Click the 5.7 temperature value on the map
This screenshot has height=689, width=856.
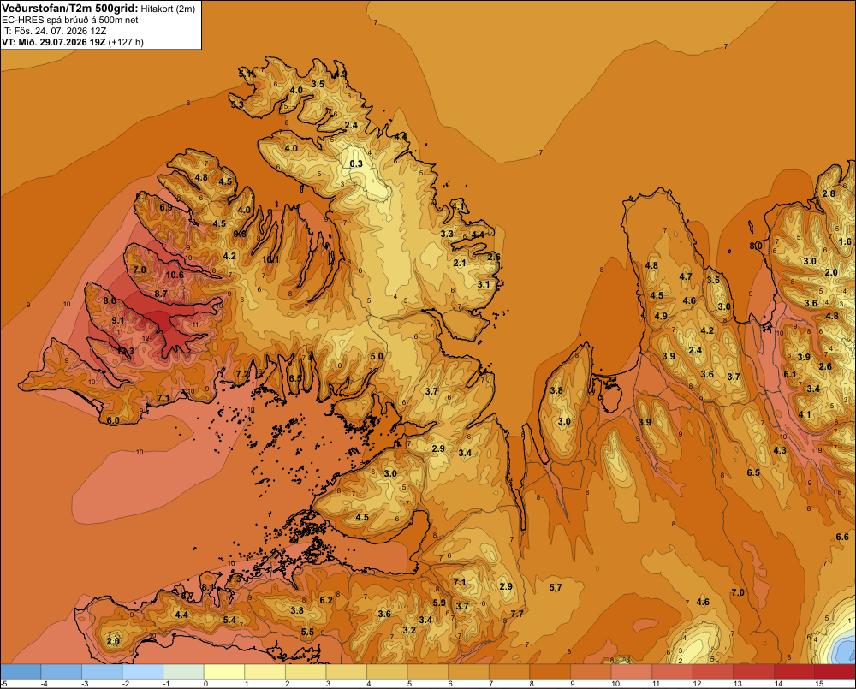pos(556,587)
